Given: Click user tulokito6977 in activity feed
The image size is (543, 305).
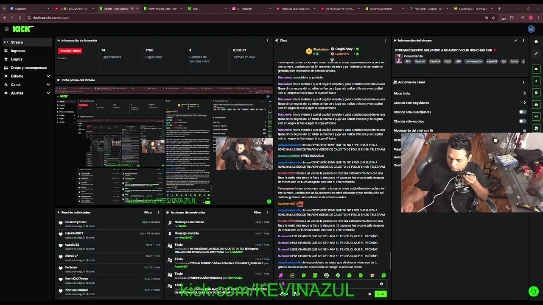Looking at the screenshot, I should pyautogui.click(x=74, y=233).
